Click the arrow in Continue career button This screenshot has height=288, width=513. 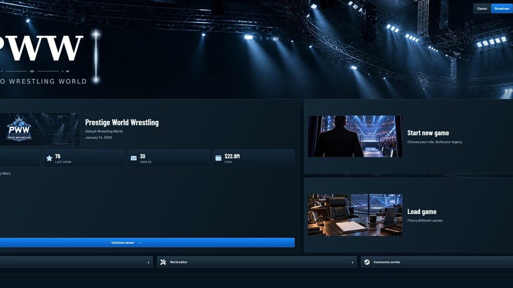pos(140,243)
